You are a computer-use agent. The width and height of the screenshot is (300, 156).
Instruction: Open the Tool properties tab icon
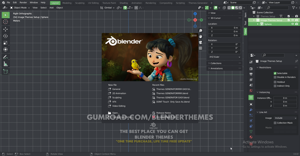(251, 62)
